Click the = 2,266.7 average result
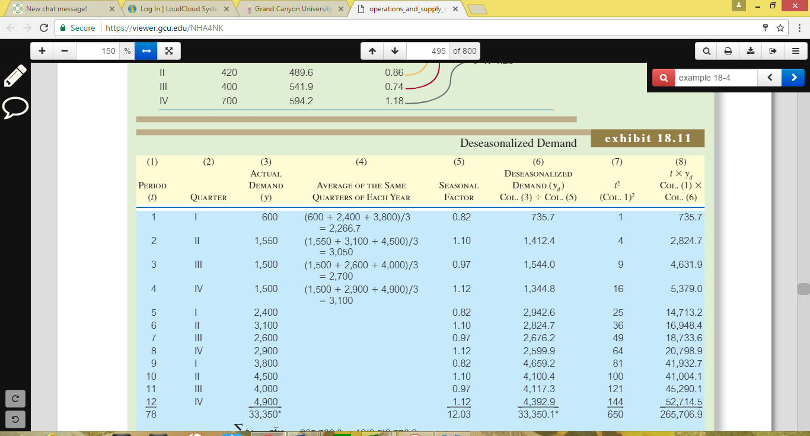The image size is (810, 436). 340,229
